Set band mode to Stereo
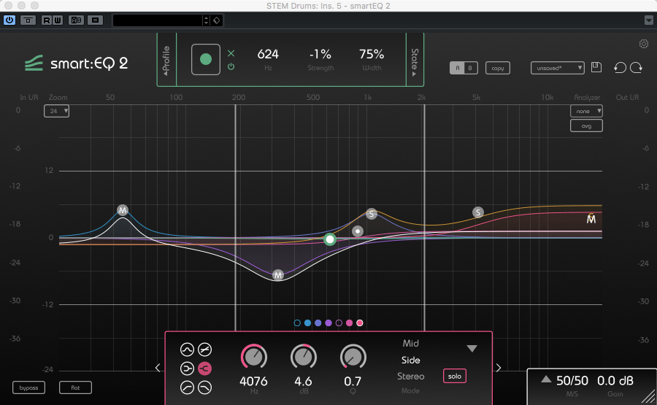Screen dimensions: 657x405 click(410, 377)
